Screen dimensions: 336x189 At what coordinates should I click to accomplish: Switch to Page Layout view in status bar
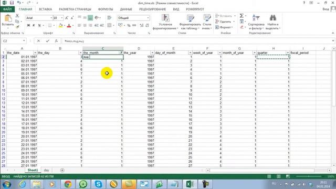point(278,176)
